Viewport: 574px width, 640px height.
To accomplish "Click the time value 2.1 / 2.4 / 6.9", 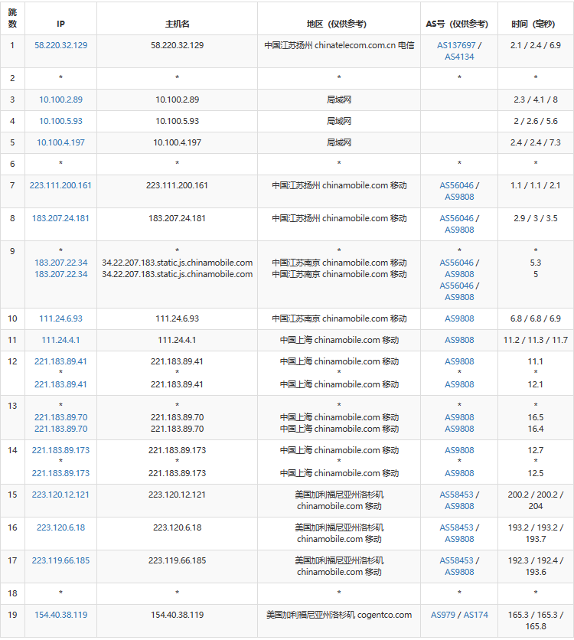I will point(535,45).
